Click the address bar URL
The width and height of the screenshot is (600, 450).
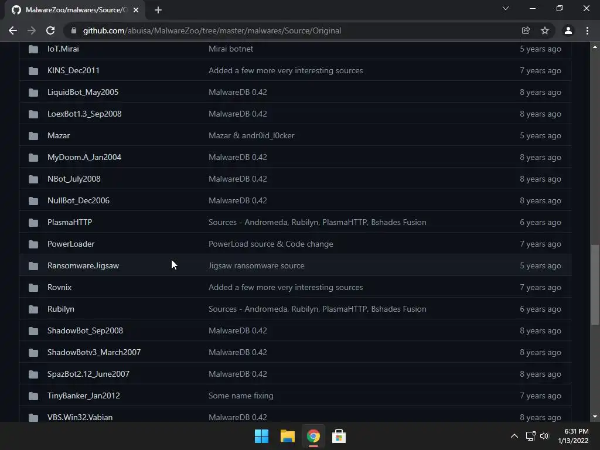point(212,30)
